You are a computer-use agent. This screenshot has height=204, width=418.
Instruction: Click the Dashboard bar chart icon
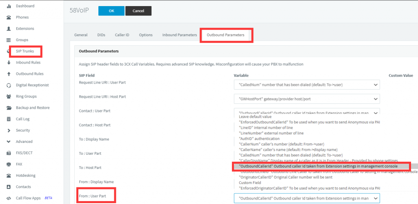[x=9, y=6]
